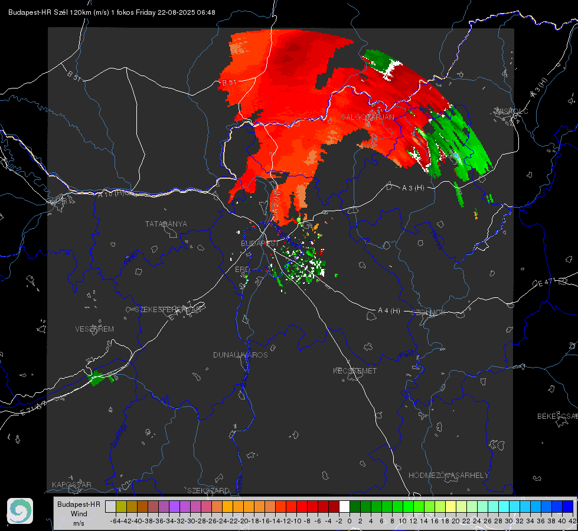Image resolution: width=578 pixels, height=531 pixels.
Task: Click the SZÉKESFEHÉRVÁR city label
Action: tap(169, 310)
